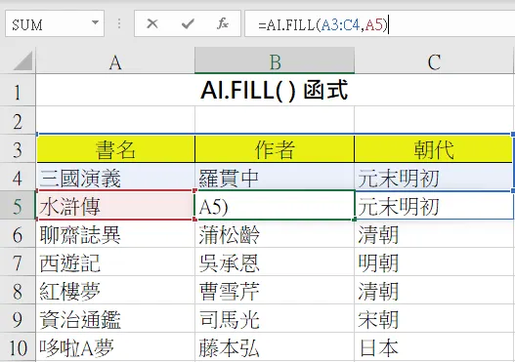Click cell 藤本弘
515x362 pixels.
(275, 347)
